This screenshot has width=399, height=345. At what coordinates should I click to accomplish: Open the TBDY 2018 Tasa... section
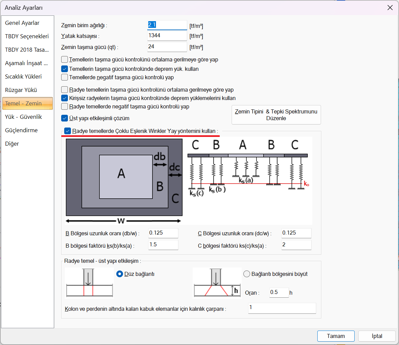(28, 50)
